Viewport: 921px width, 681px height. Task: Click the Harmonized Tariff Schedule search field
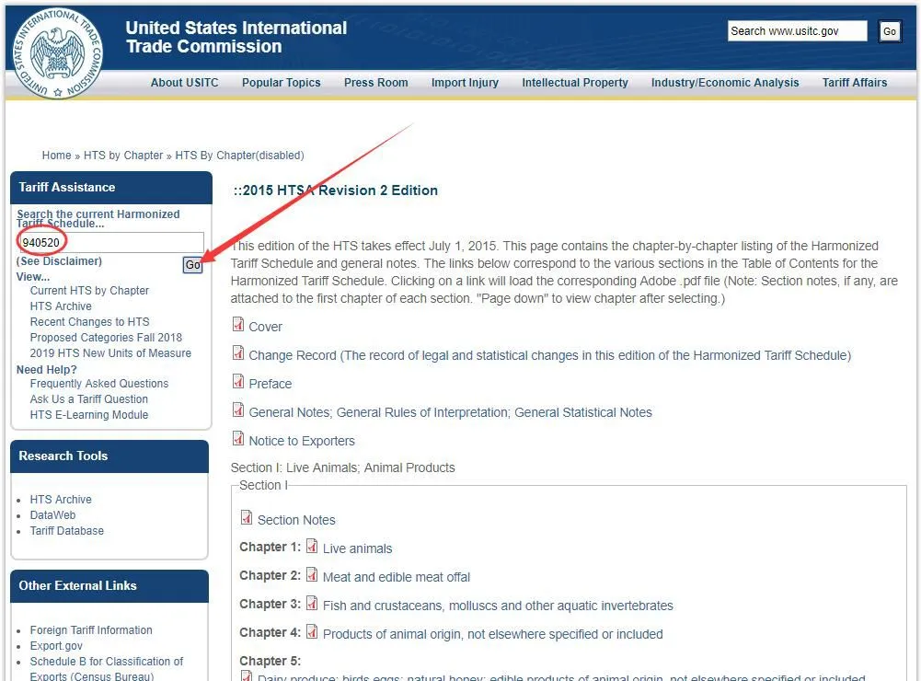(x=110, y=242)
